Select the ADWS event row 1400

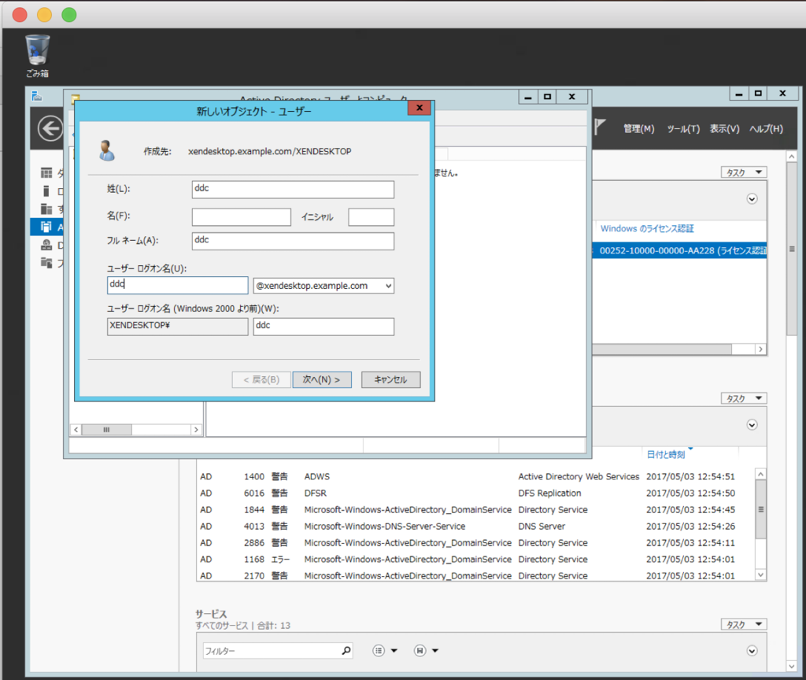(475, 476)
